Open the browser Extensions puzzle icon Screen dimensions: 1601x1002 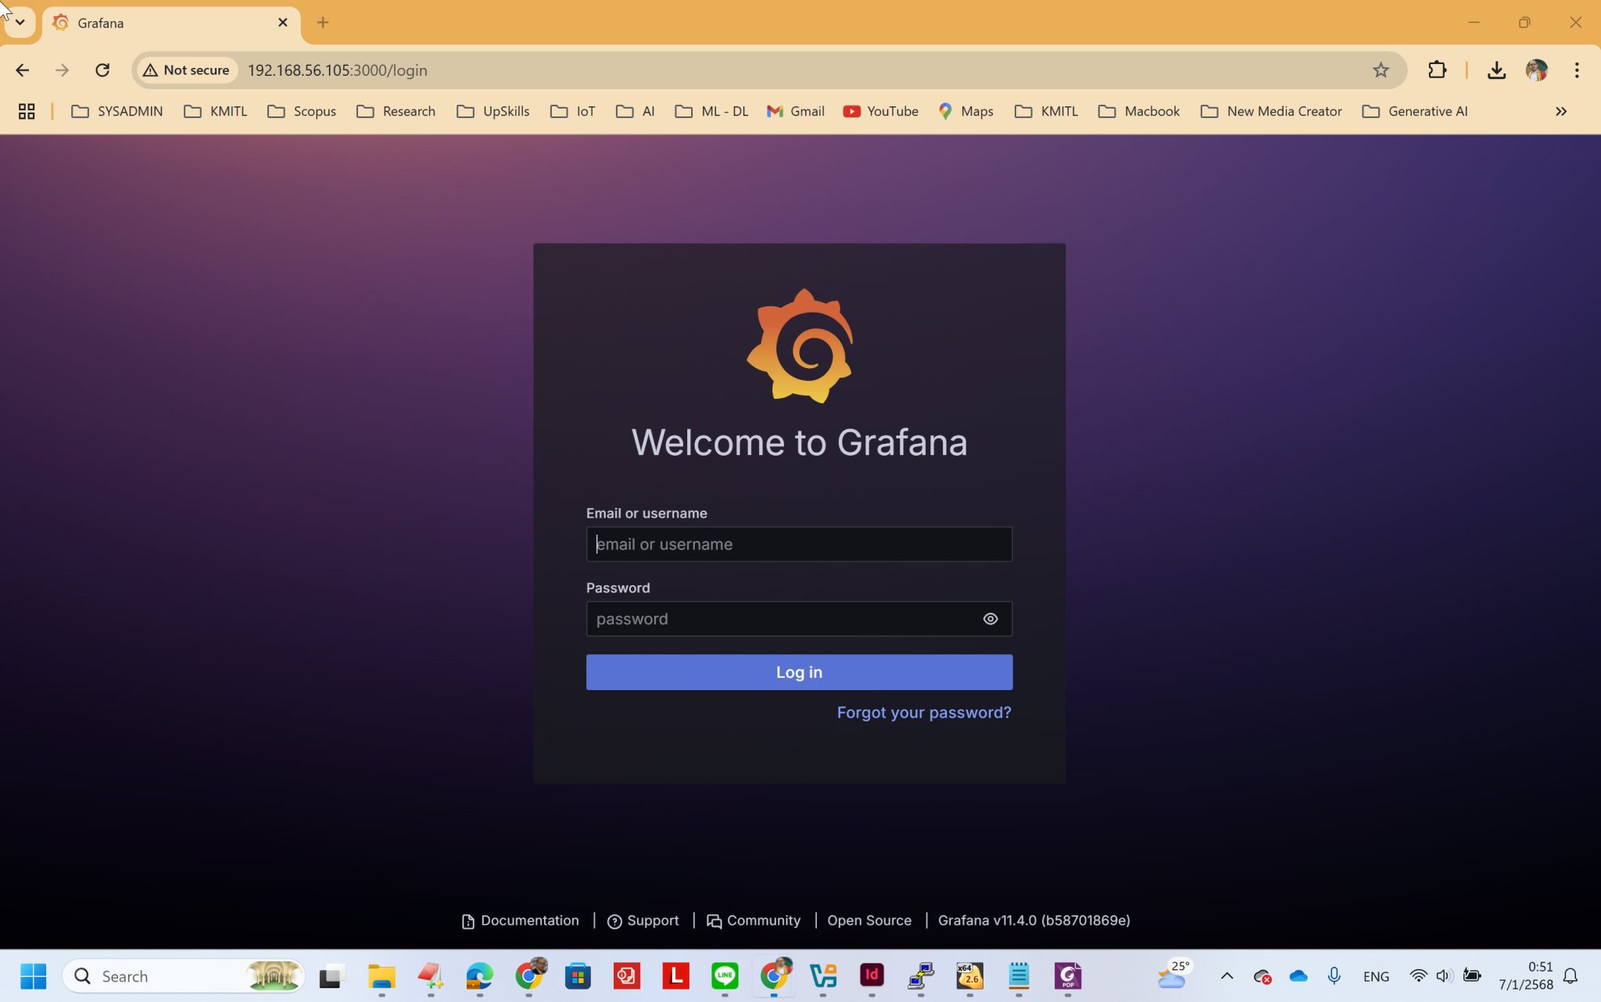[x=1438, y=70]
